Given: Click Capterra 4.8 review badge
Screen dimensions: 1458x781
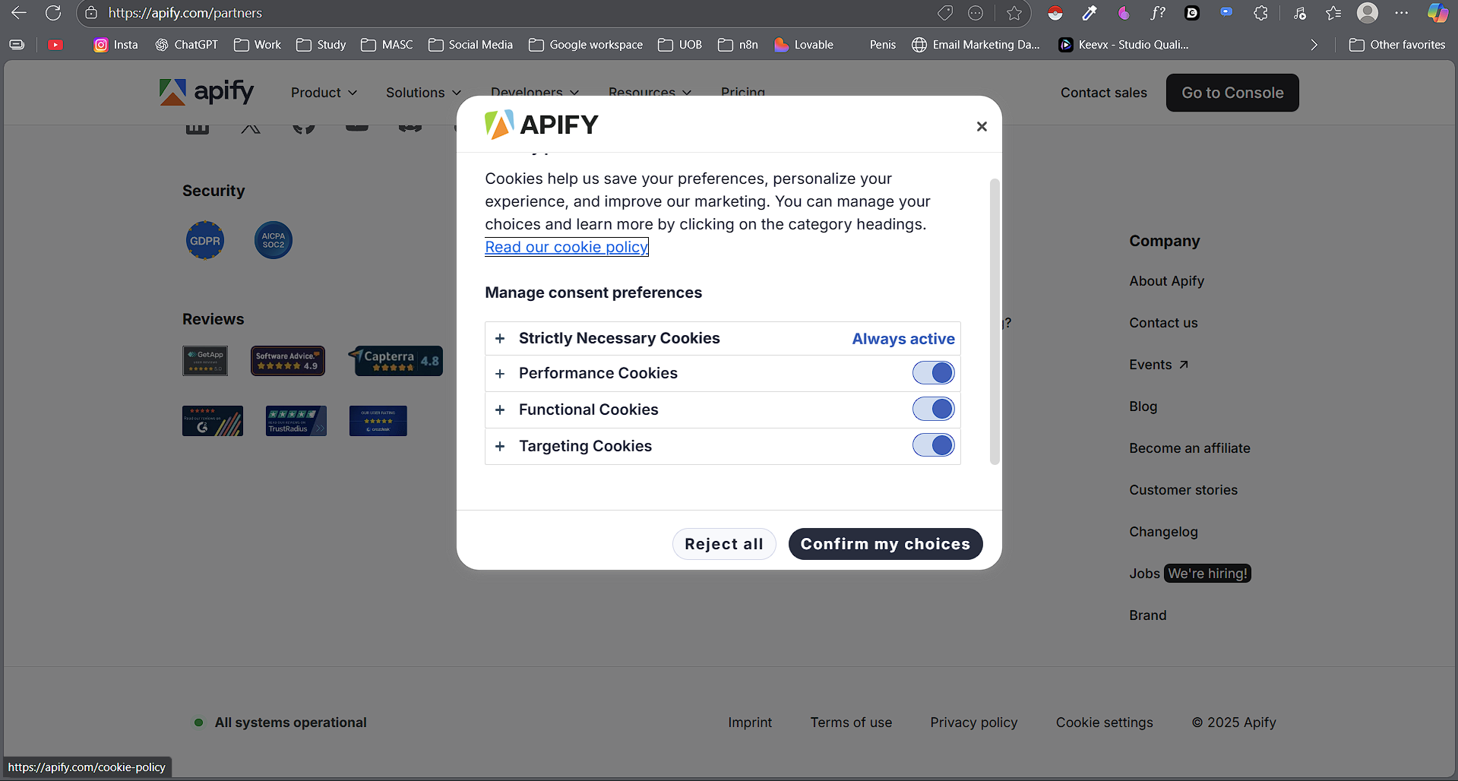Looking at the screenshot, I should 395,361.
